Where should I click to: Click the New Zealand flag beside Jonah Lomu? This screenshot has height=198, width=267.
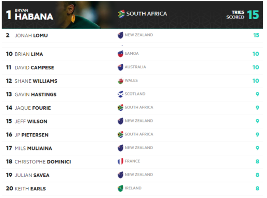click(120, 35)
